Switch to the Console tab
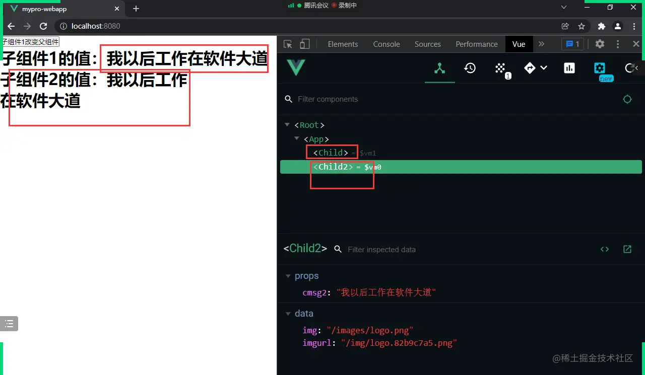The width and height of the screenshot is (645, 375). [x=386, y=44]
